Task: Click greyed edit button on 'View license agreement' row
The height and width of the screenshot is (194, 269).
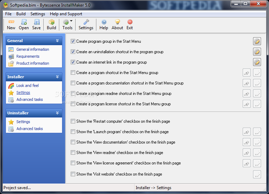Action: (x=257, y=163)
